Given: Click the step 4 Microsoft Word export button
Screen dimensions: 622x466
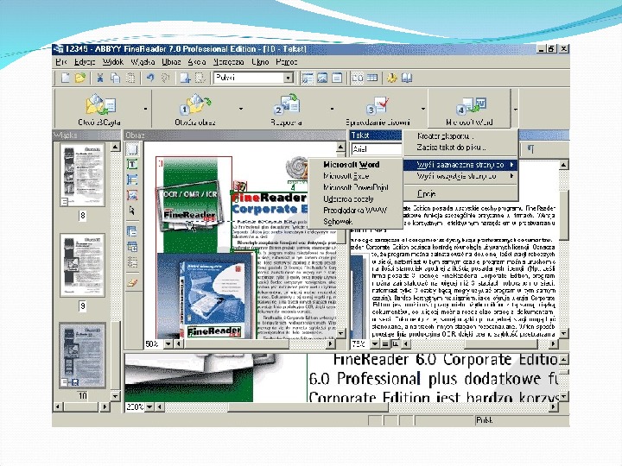Looking at the screenshot, I should (469, 110).
